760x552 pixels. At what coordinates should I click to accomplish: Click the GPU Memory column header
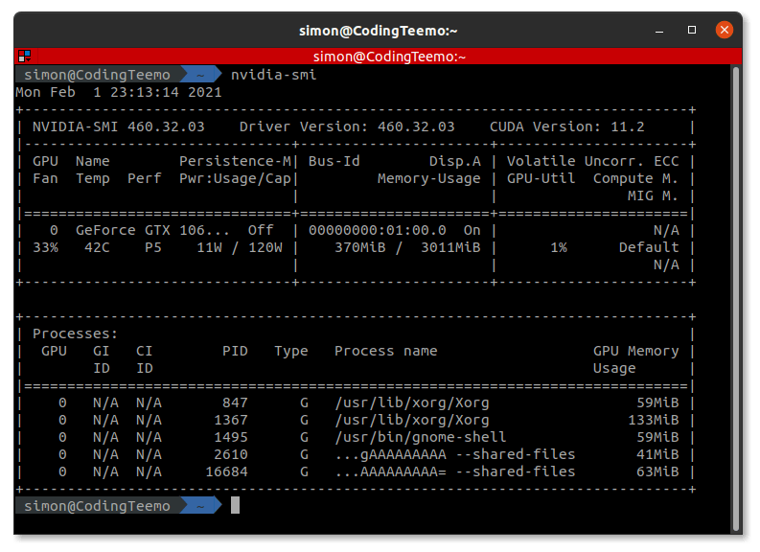[636, 351]
